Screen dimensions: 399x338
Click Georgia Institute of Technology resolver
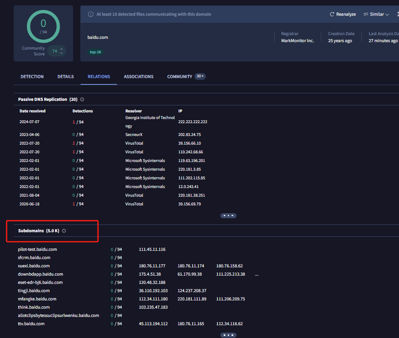(150, 122)
